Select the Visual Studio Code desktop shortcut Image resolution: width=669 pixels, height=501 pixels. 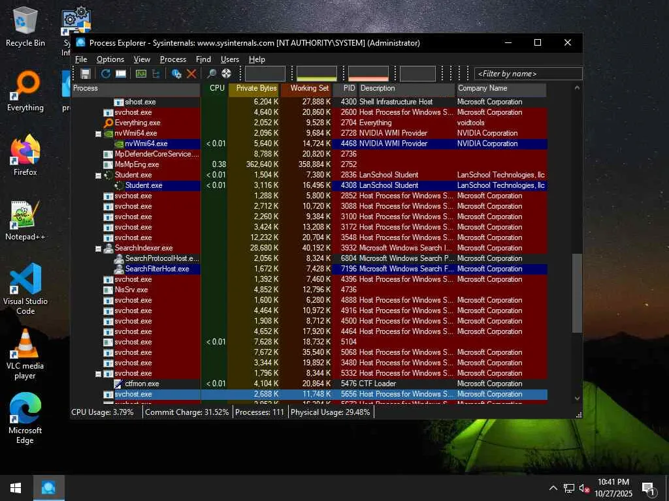[x=25, y=289]
